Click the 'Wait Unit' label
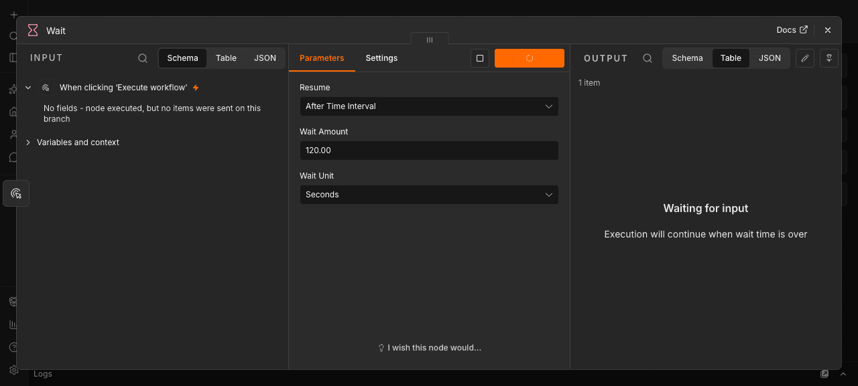 pos(316,176)
